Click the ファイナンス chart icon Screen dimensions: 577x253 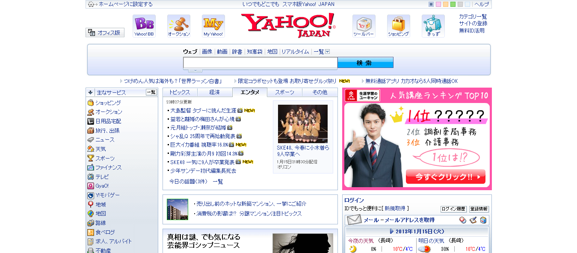pos(91,168)
